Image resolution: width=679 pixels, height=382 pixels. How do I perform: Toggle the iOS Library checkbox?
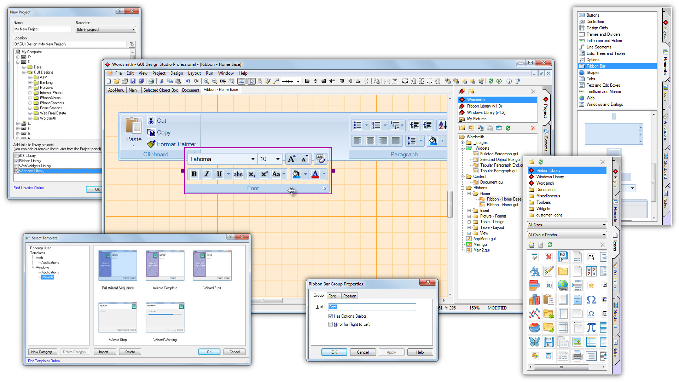click(x=16, y=156)
